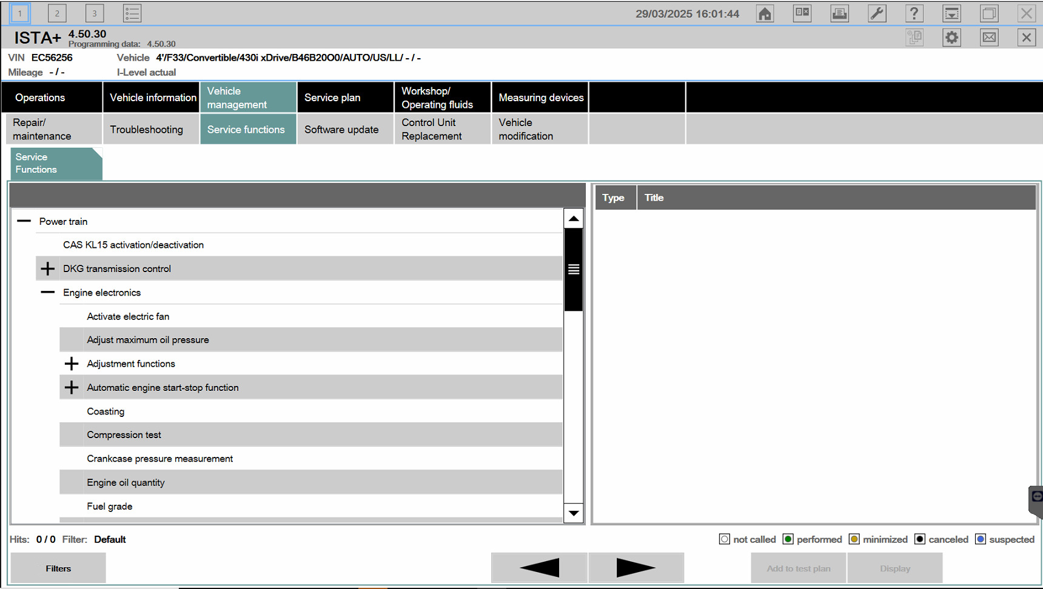Screen dimensions: 1043x589
Task: Open help with the question mark icon
Action: (x=914, y=13)
